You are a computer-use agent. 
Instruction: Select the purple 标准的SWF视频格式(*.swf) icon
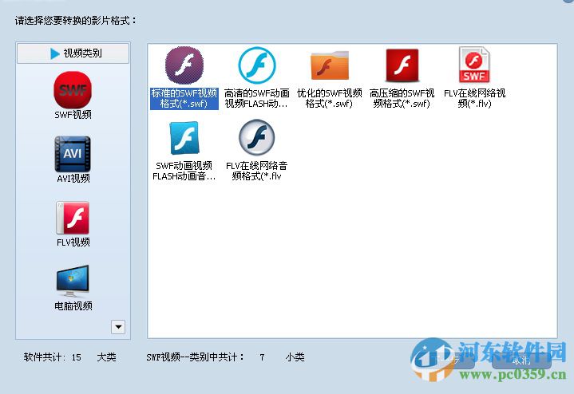pyautogui.click(x=184, y=65)
